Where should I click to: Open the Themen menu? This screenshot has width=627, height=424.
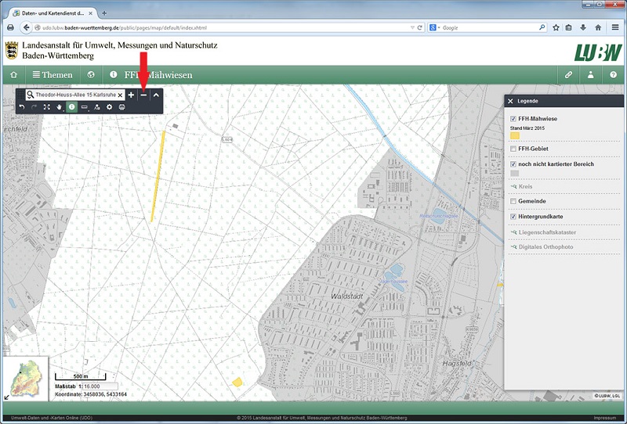52,75
